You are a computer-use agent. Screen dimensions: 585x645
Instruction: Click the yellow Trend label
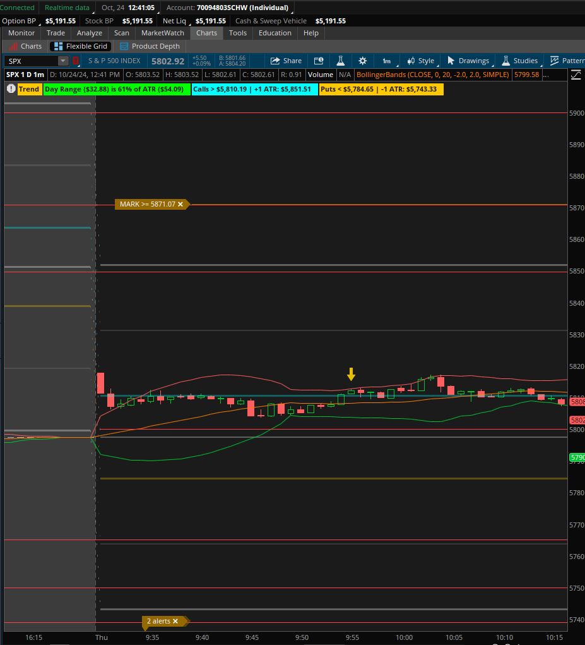pos(29,89)
